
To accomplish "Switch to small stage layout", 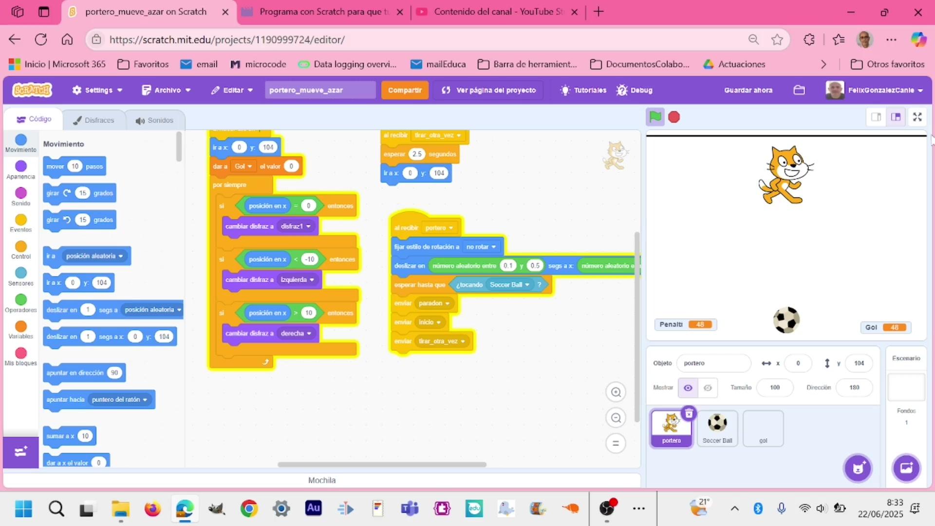I will 876,117.
